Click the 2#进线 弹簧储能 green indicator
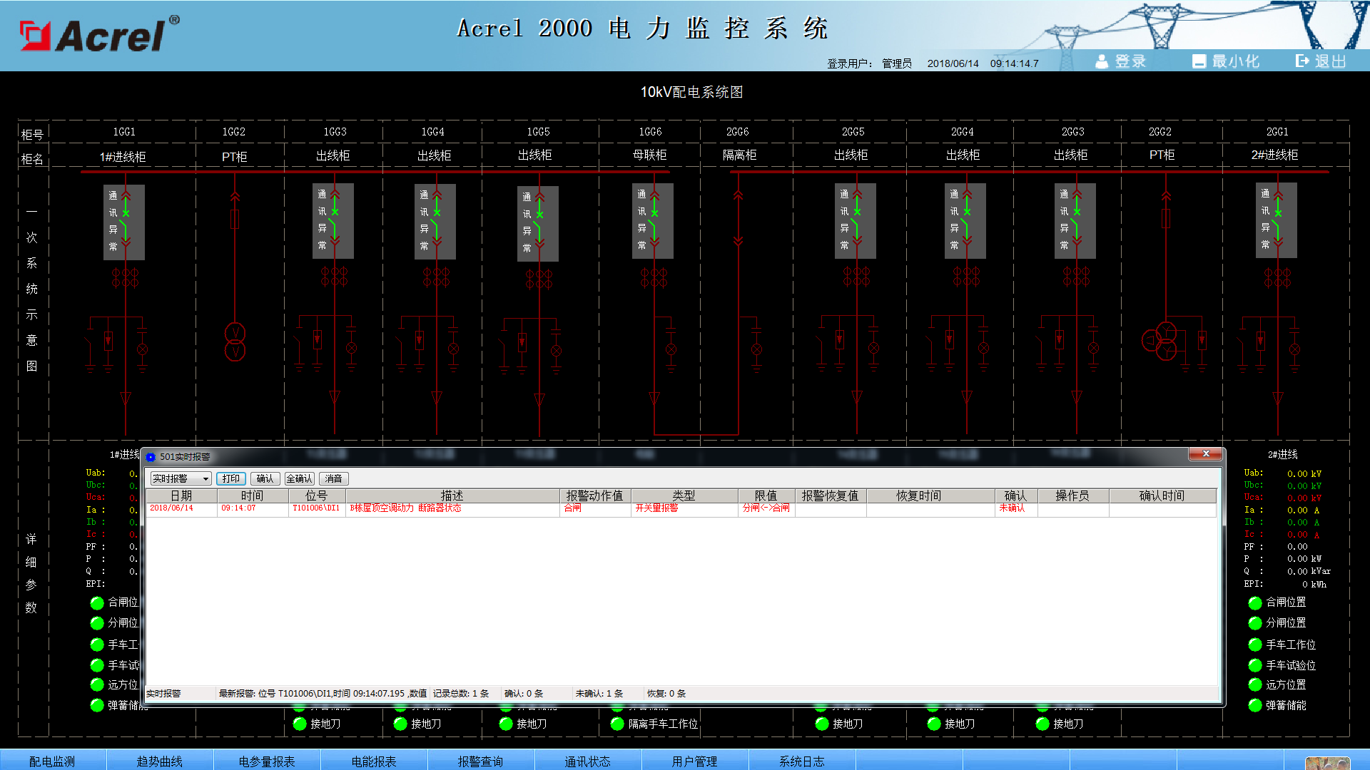 1255,705
